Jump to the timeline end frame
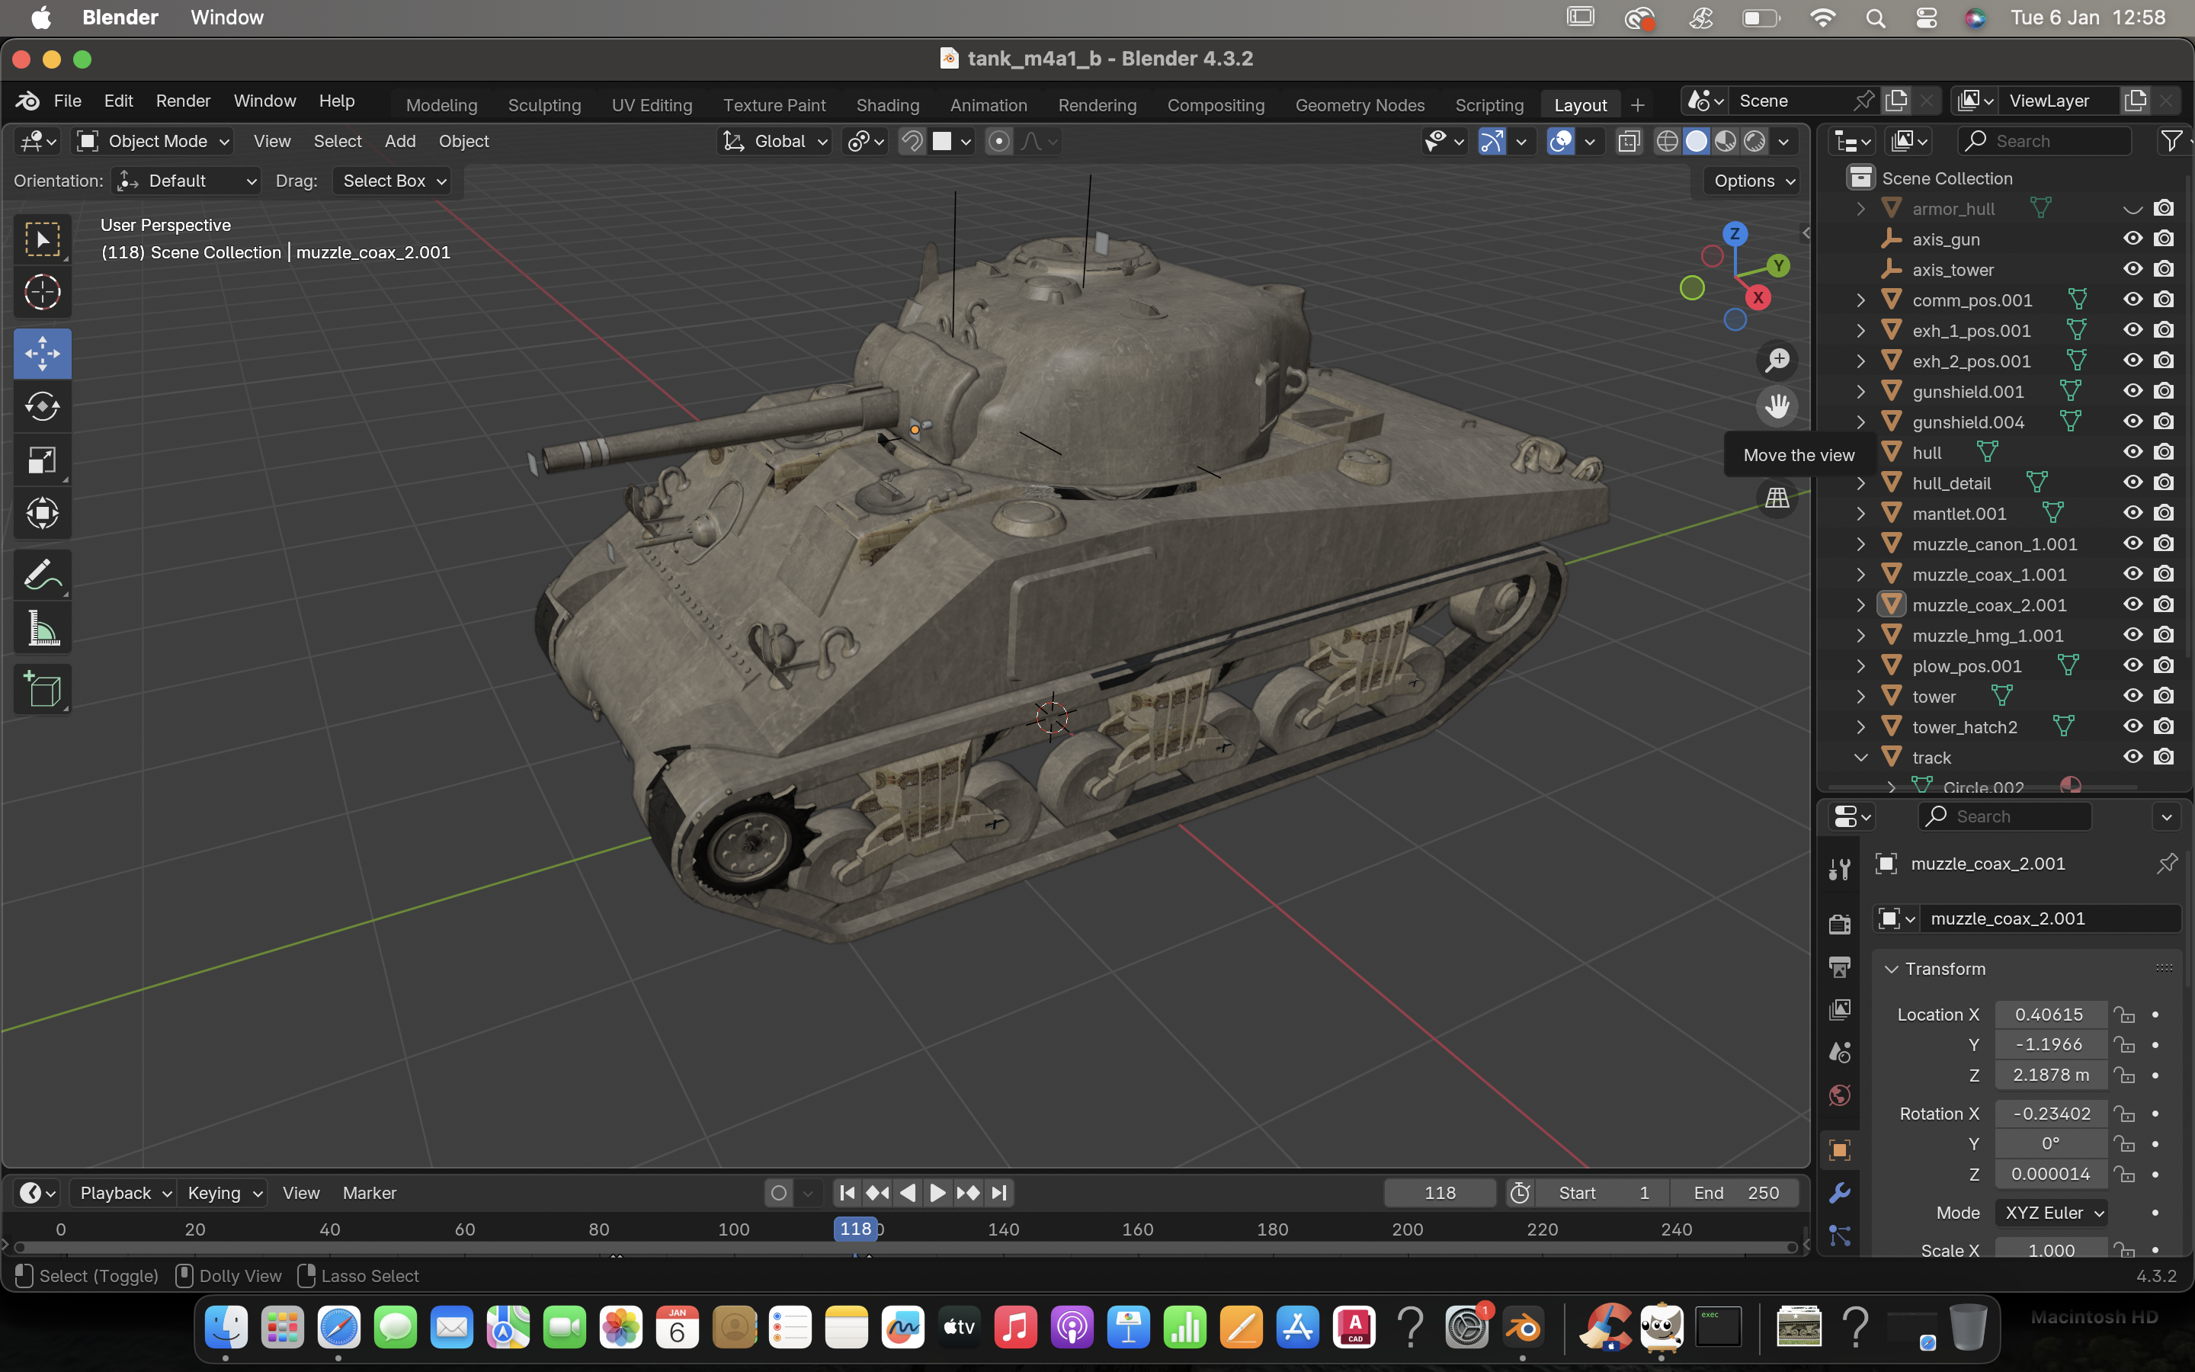Screen dimensions: 2195x1372 (998, 1192)
